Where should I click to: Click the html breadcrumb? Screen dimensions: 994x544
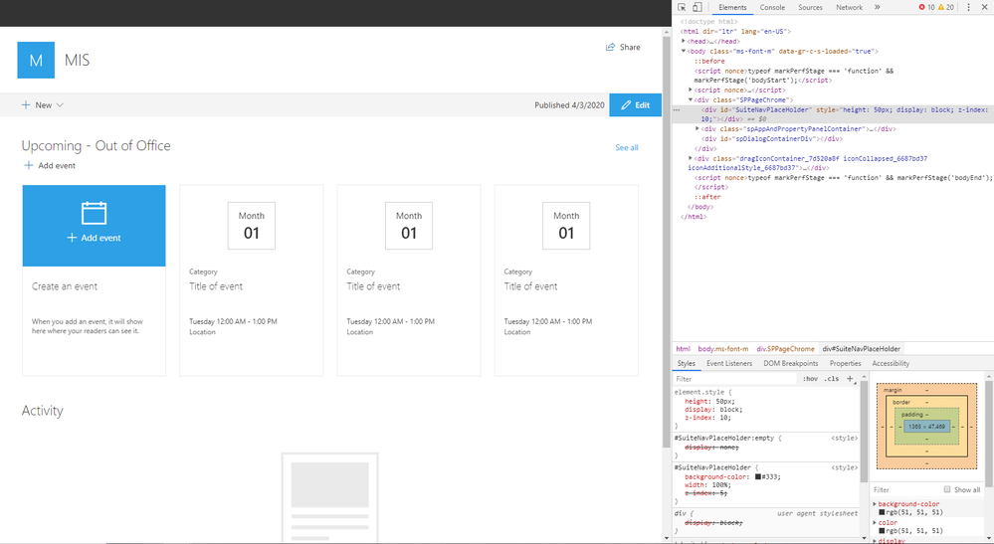(x=683, y=349)
